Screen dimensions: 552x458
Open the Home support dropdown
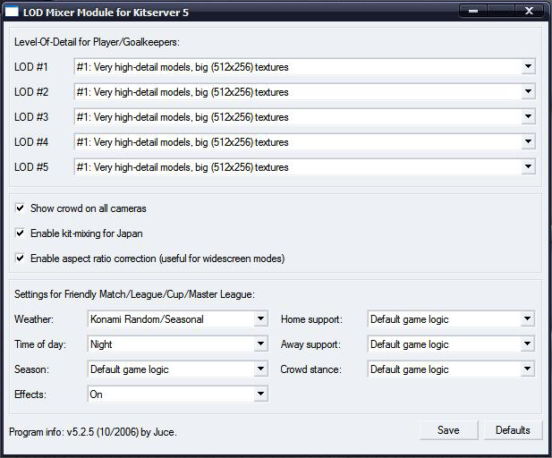527,319
